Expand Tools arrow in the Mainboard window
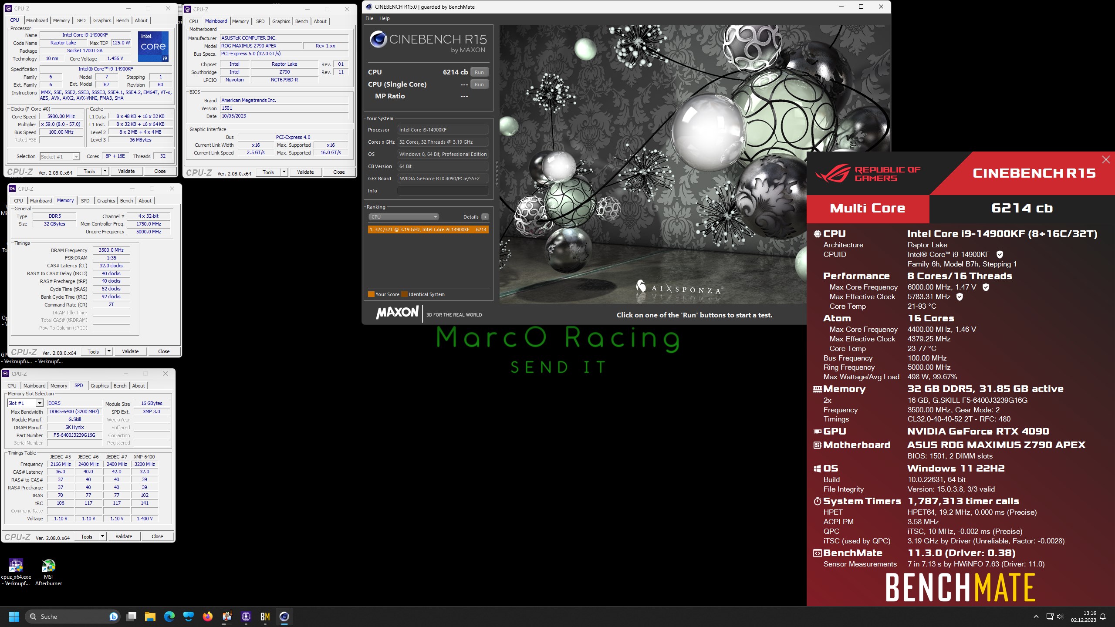 (284, 172)
